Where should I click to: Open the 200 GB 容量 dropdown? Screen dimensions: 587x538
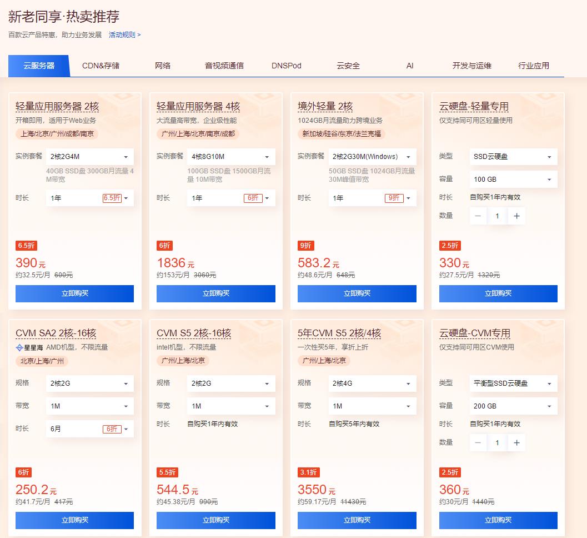513,406
